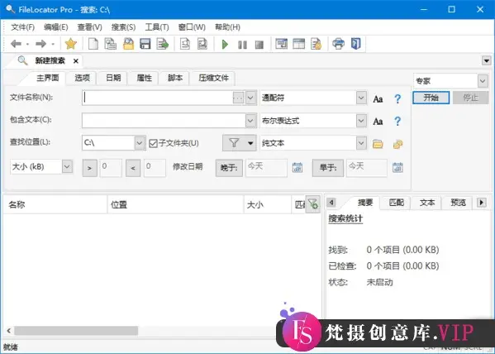The height and width of the screenshot is (354, 495).
Task: Open the 搜索(S) menu
Action: 123,27
